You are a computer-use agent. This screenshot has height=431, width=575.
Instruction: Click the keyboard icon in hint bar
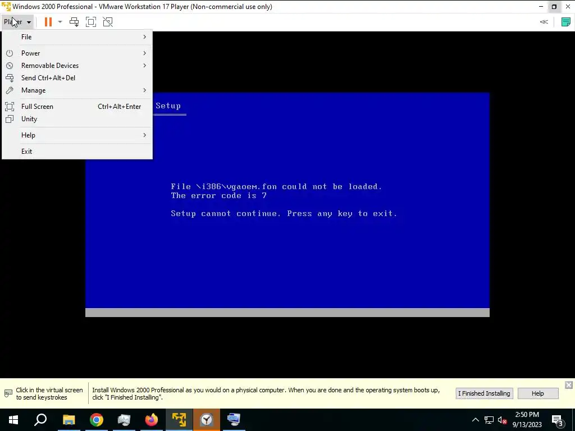[8, 393]
